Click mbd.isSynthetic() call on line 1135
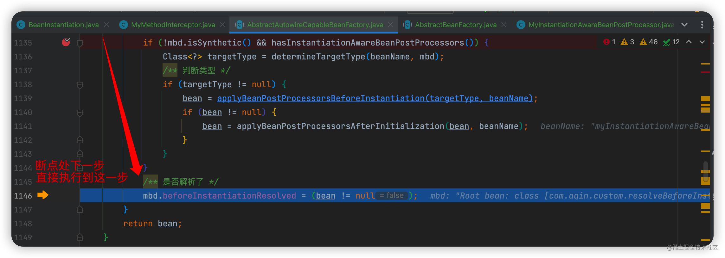 tap(209, 43)
